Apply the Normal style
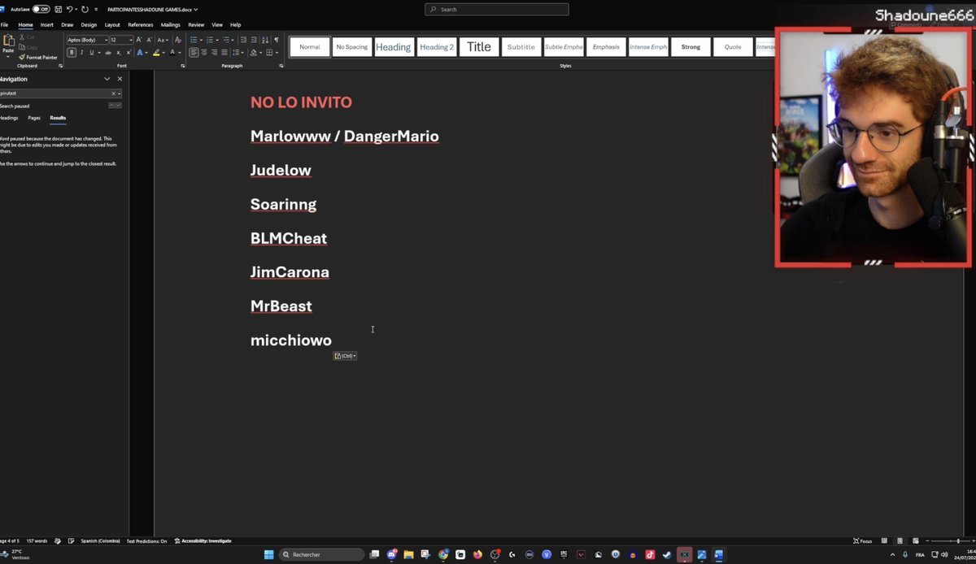This screenshot has width=976, height=564. 310,47
